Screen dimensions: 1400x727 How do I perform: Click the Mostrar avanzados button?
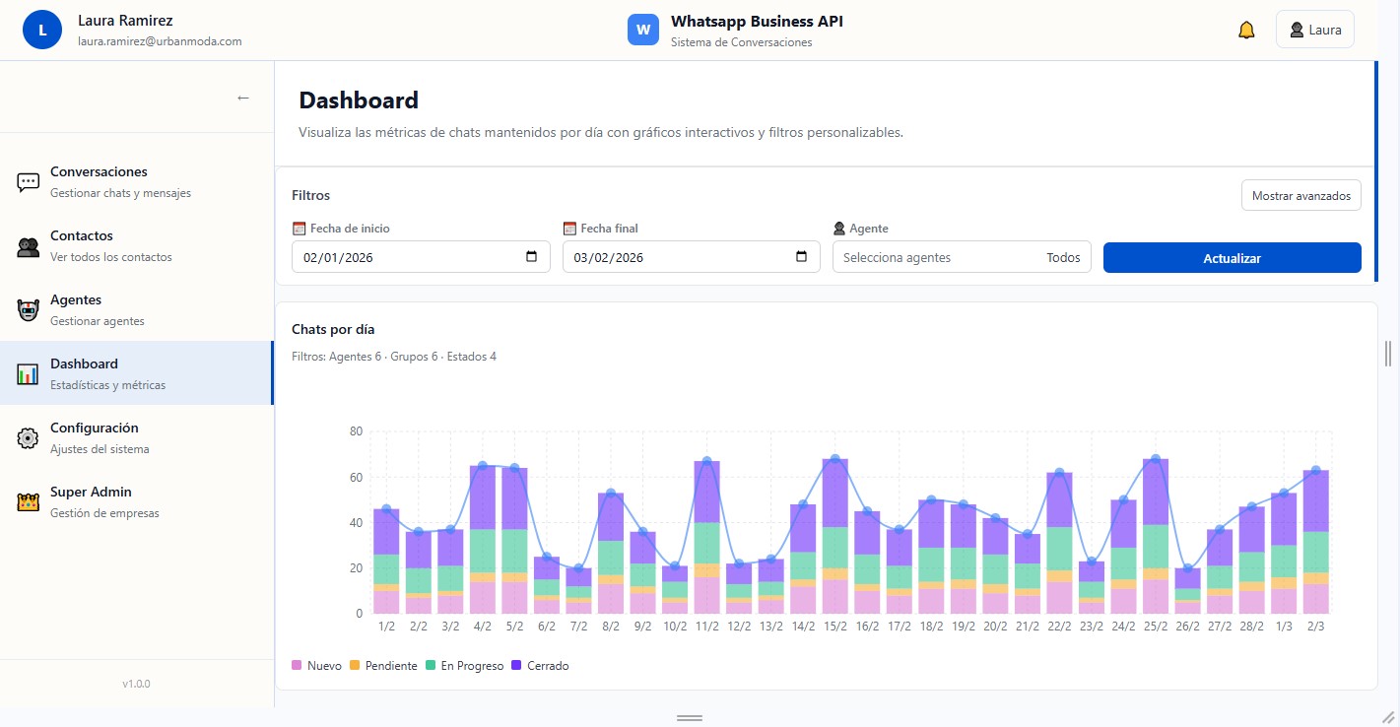tap(1300, 195)
